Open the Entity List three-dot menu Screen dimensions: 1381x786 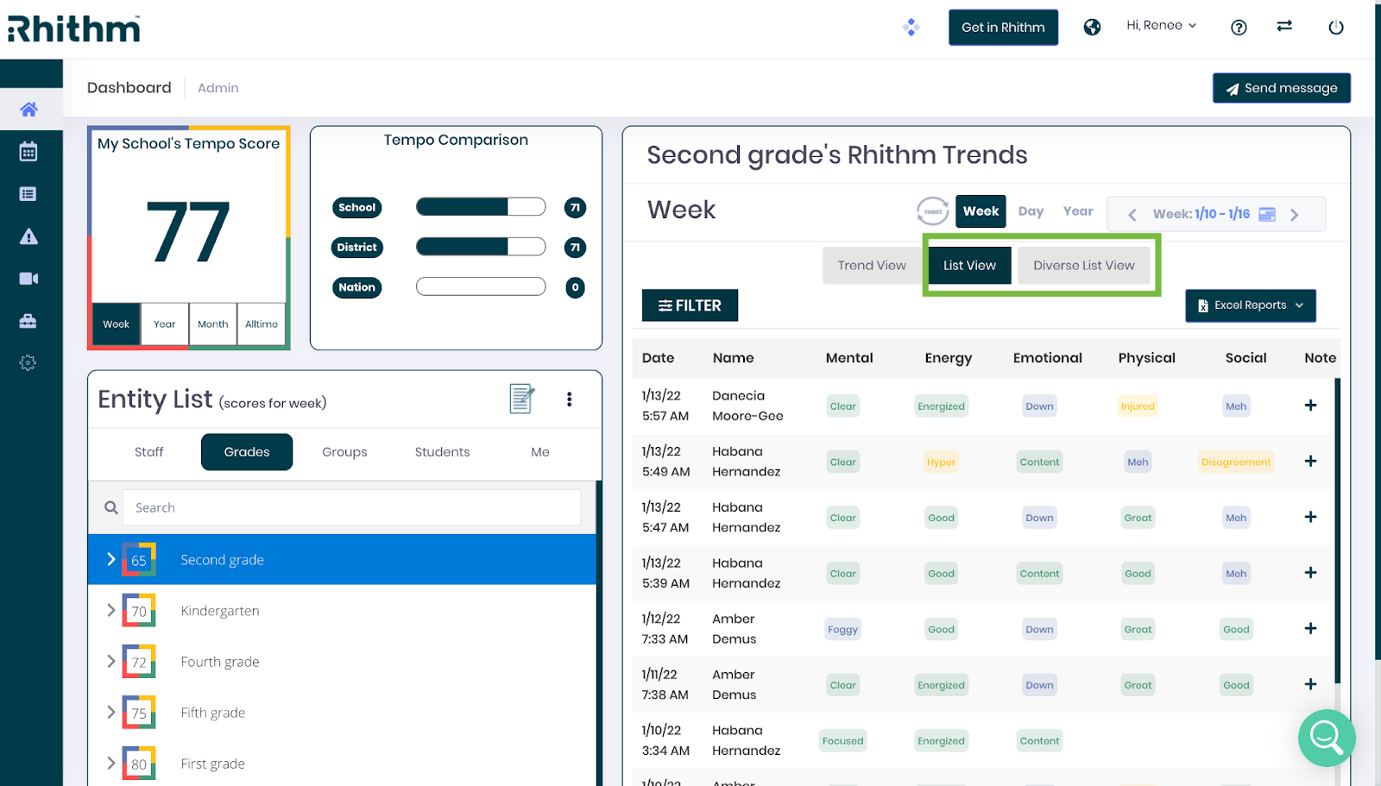coord(569,399)
